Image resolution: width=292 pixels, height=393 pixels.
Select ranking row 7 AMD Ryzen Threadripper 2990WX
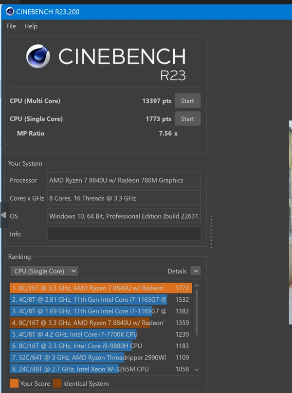pos(101,358)
